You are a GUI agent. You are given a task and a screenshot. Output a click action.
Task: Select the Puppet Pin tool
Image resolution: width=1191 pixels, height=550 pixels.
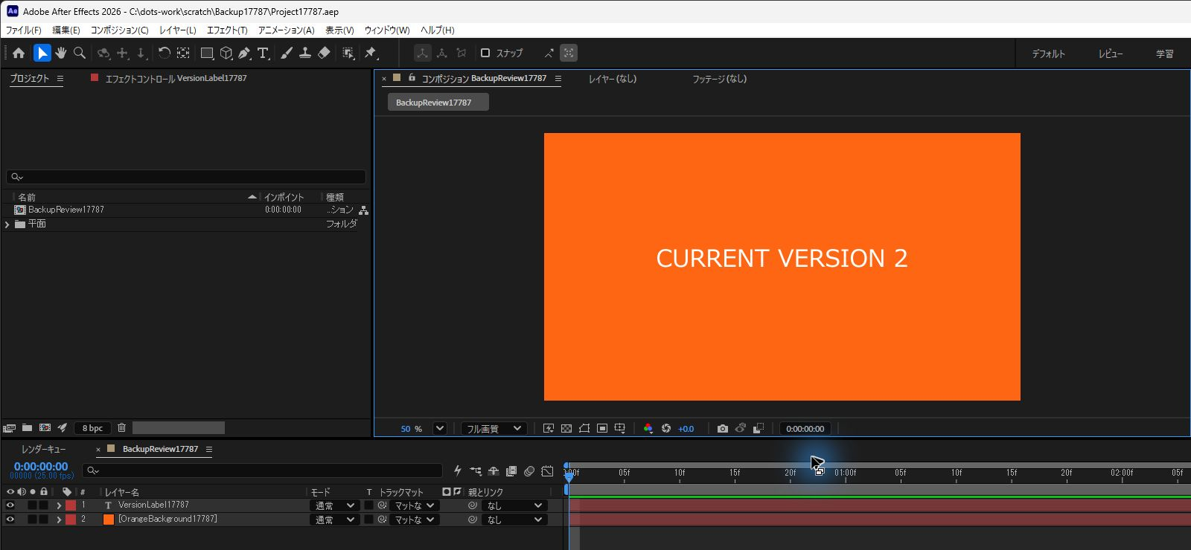click(x=371, y=53)
